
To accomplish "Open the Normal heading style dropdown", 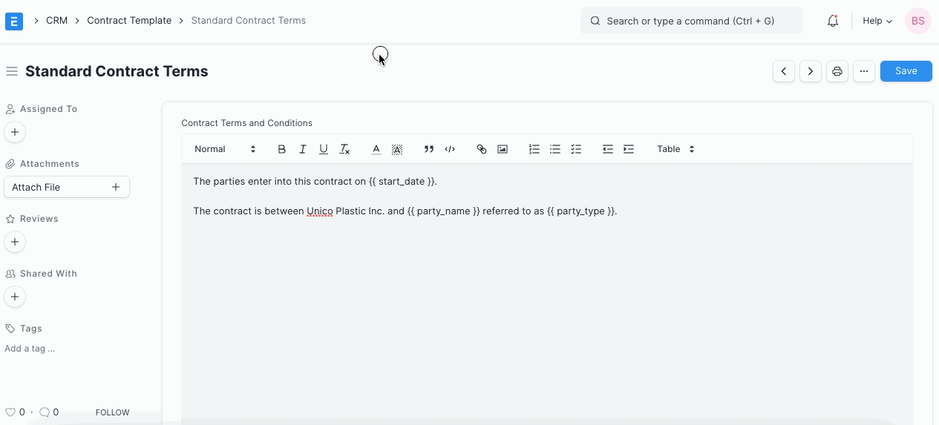I will (x=225, y=149).
